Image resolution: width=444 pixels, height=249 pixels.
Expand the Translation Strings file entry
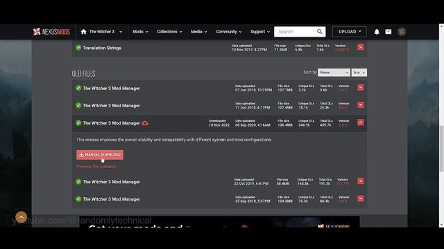click(x=361, y=47)
